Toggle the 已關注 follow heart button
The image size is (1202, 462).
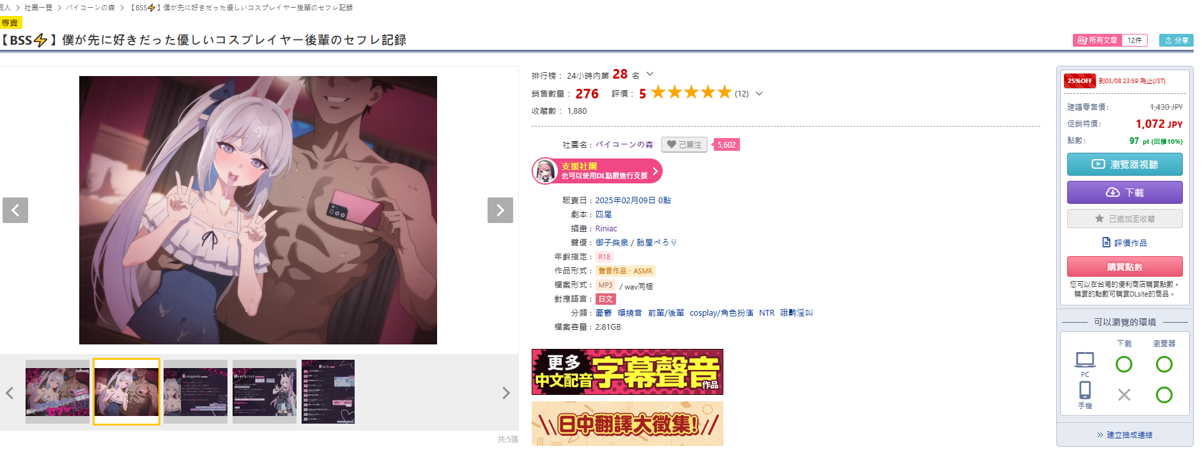coord(684,145)
